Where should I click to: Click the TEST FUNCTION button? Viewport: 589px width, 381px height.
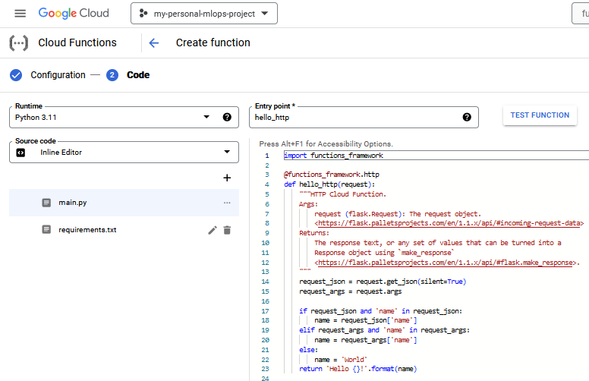[540, 115]
